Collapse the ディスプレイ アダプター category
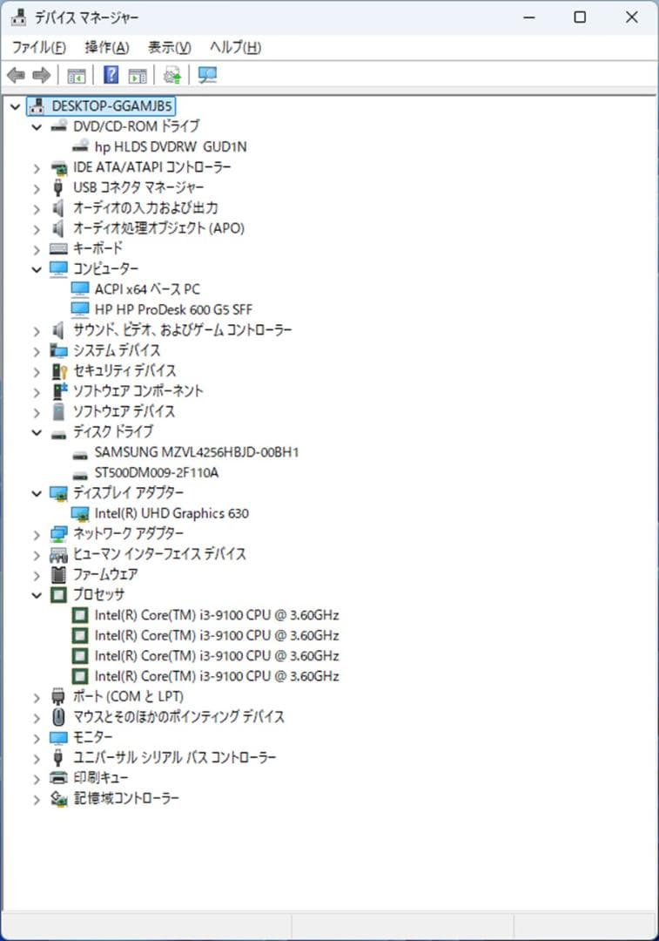659x941 pixels. [x=37, y=494]
